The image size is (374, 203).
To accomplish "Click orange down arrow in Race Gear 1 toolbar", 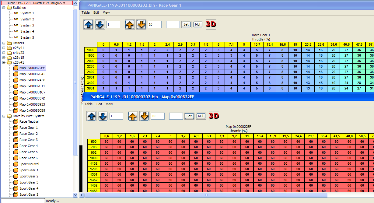I will (x=141, y=25).
